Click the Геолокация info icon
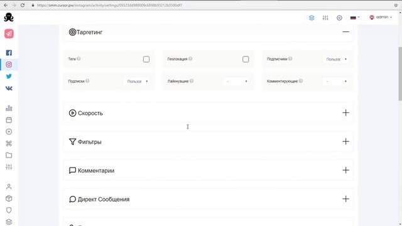402x226 pixels. (190, 58)
